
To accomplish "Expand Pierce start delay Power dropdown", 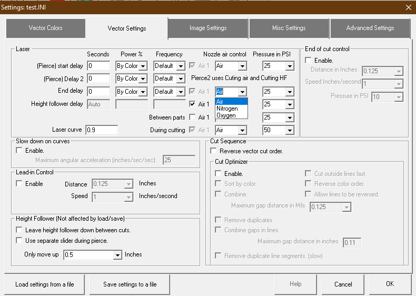I will click(x=143, y=66).
